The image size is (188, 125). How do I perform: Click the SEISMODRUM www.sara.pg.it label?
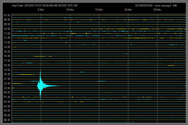tap(156, 6)
